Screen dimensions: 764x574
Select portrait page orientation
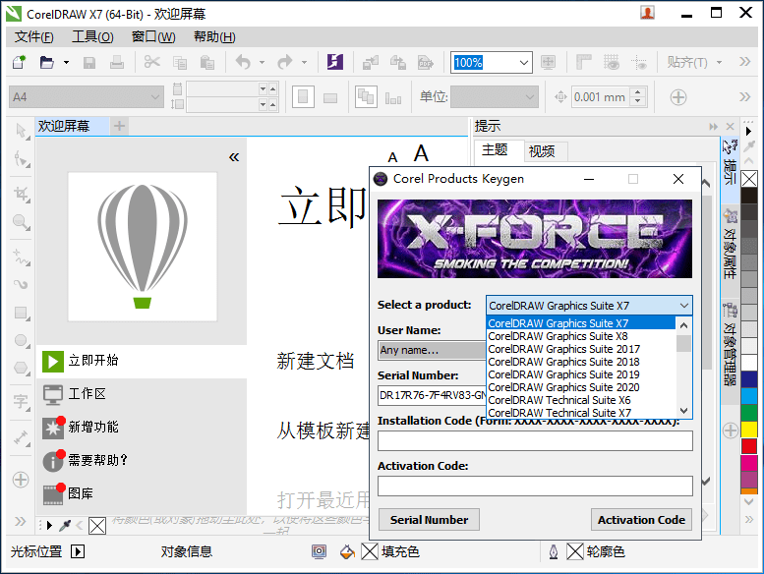click(303, 97)
